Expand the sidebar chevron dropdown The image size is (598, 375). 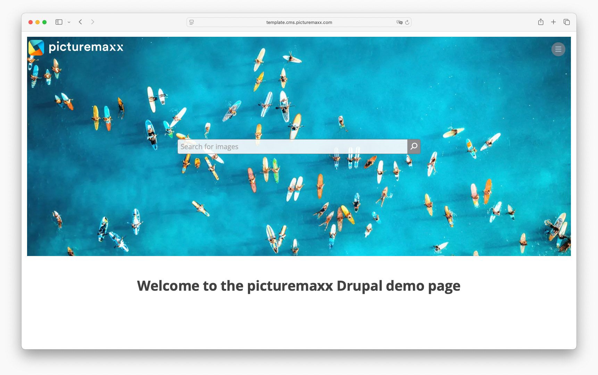(68, 22)
